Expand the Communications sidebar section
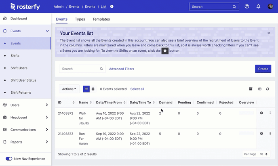278x166 pixels. click(47, 130)
